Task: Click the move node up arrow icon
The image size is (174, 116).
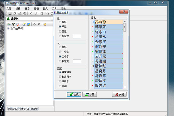Action: tap(34, 24)
